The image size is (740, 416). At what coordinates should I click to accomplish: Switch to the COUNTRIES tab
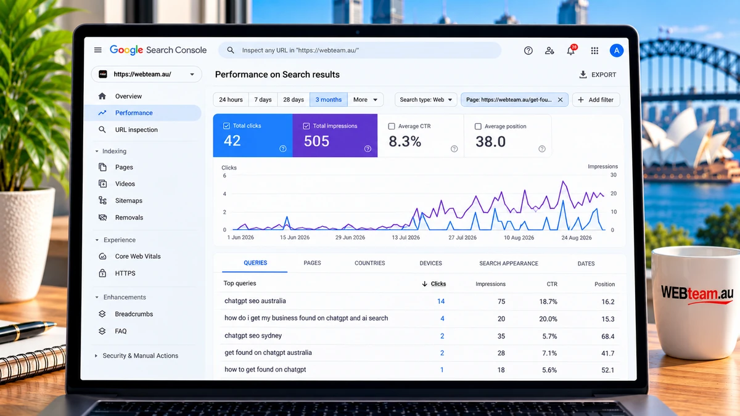click(x=370, y=263)
